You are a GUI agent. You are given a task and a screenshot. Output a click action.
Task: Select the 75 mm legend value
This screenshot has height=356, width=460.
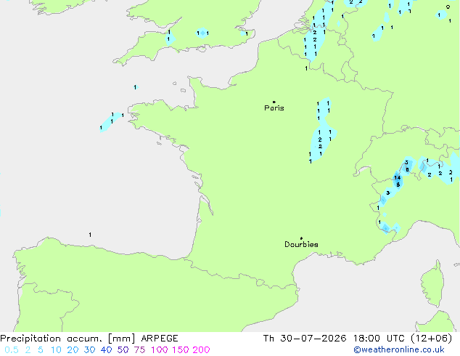(x=139, y=350)
